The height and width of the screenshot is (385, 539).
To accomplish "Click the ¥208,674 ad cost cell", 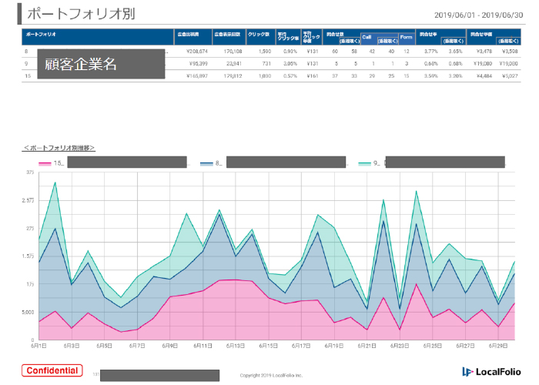I will pyautogui.click(x=197, y=52).
